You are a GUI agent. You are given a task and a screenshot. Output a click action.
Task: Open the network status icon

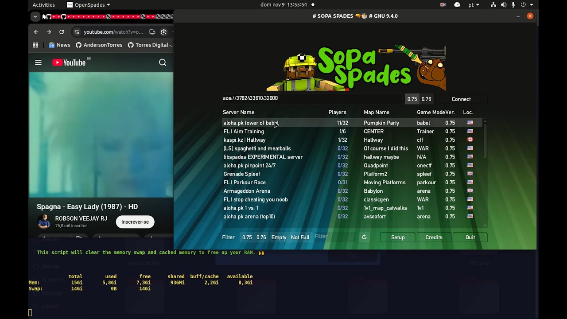point(493,5)
